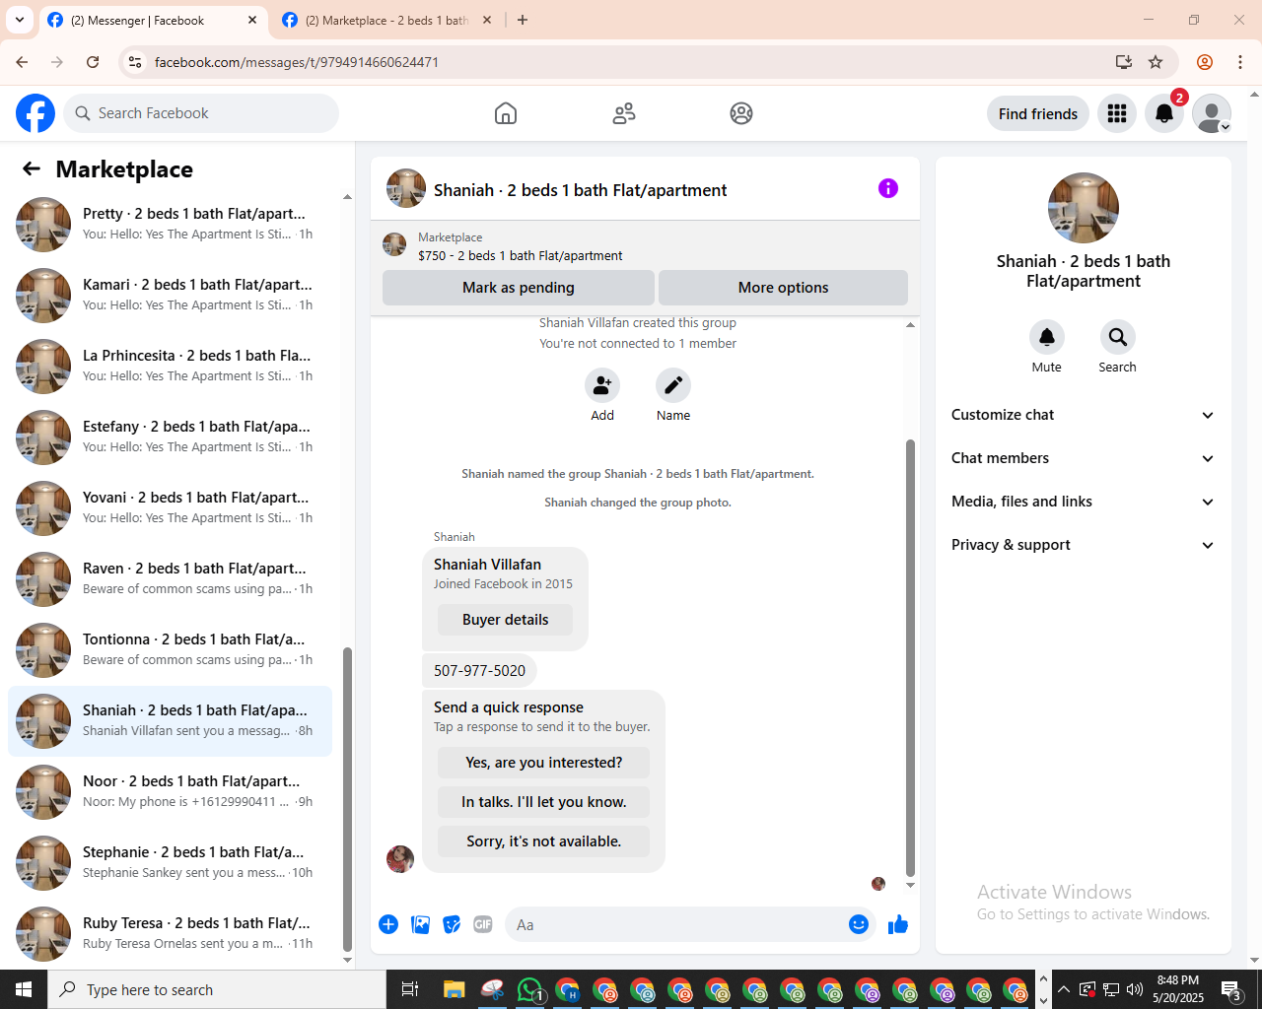Click the More options button
1262x1009 pixels.
(784, 288)
